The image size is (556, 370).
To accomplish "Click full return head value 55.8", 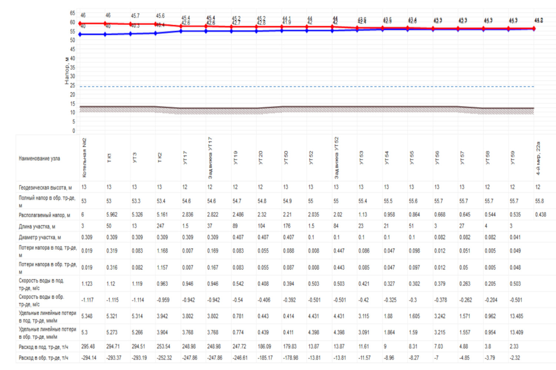I will point(539,201).
